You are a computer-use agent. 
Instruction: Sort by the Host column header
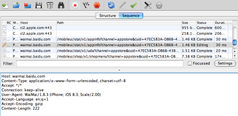38,23
